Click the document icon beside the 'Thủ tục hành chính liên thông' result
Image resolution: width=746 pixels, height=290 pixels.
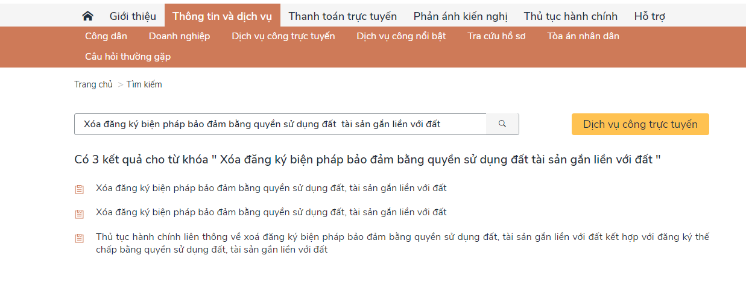(79, 238)
